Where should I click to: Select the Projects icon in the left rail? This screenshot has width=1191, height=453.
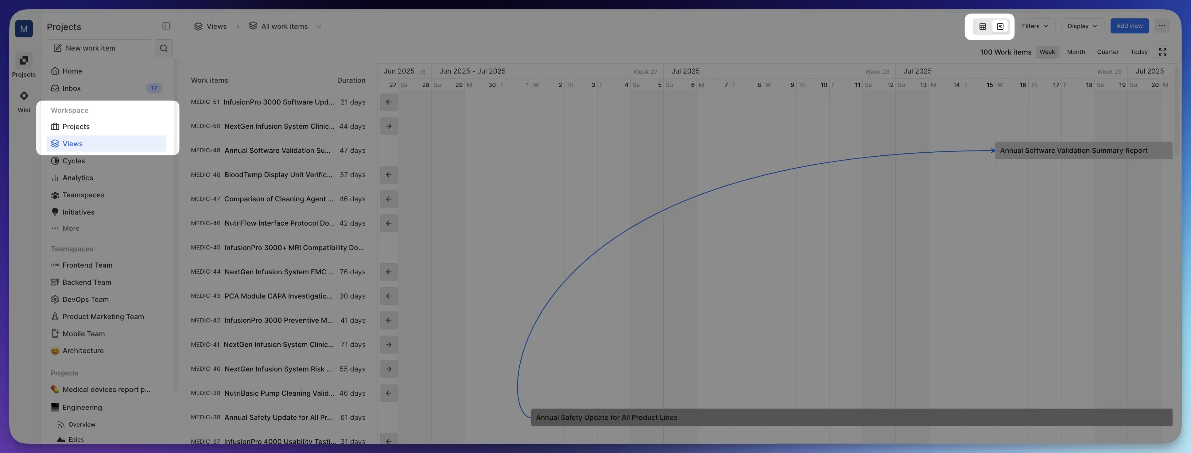pos(24,60)
